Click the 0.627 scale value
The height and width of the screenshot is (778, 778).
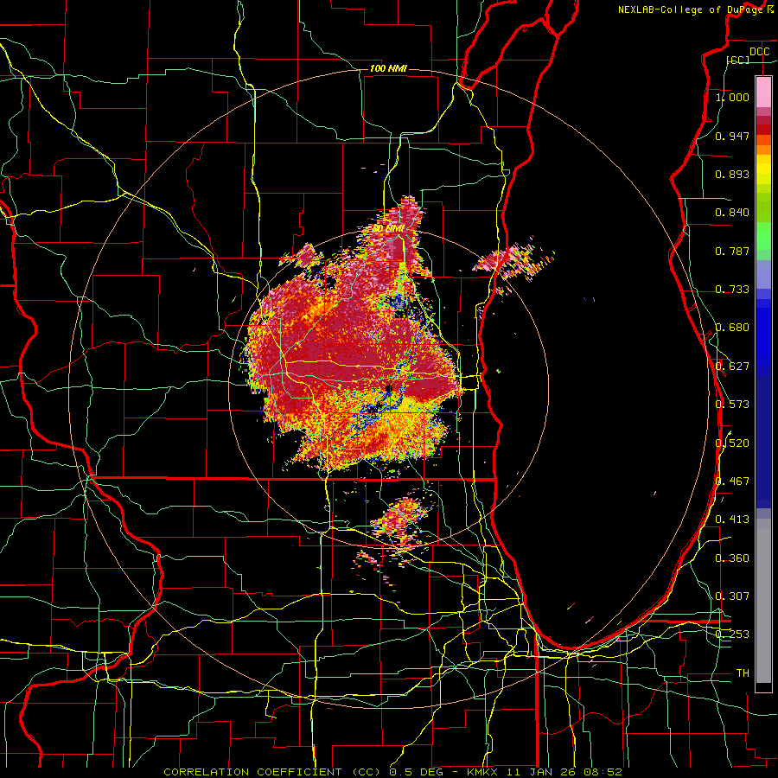(732, 367)
